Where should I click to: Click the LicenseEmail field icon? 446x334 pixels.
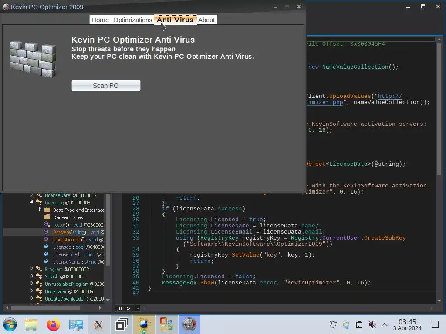46,254
